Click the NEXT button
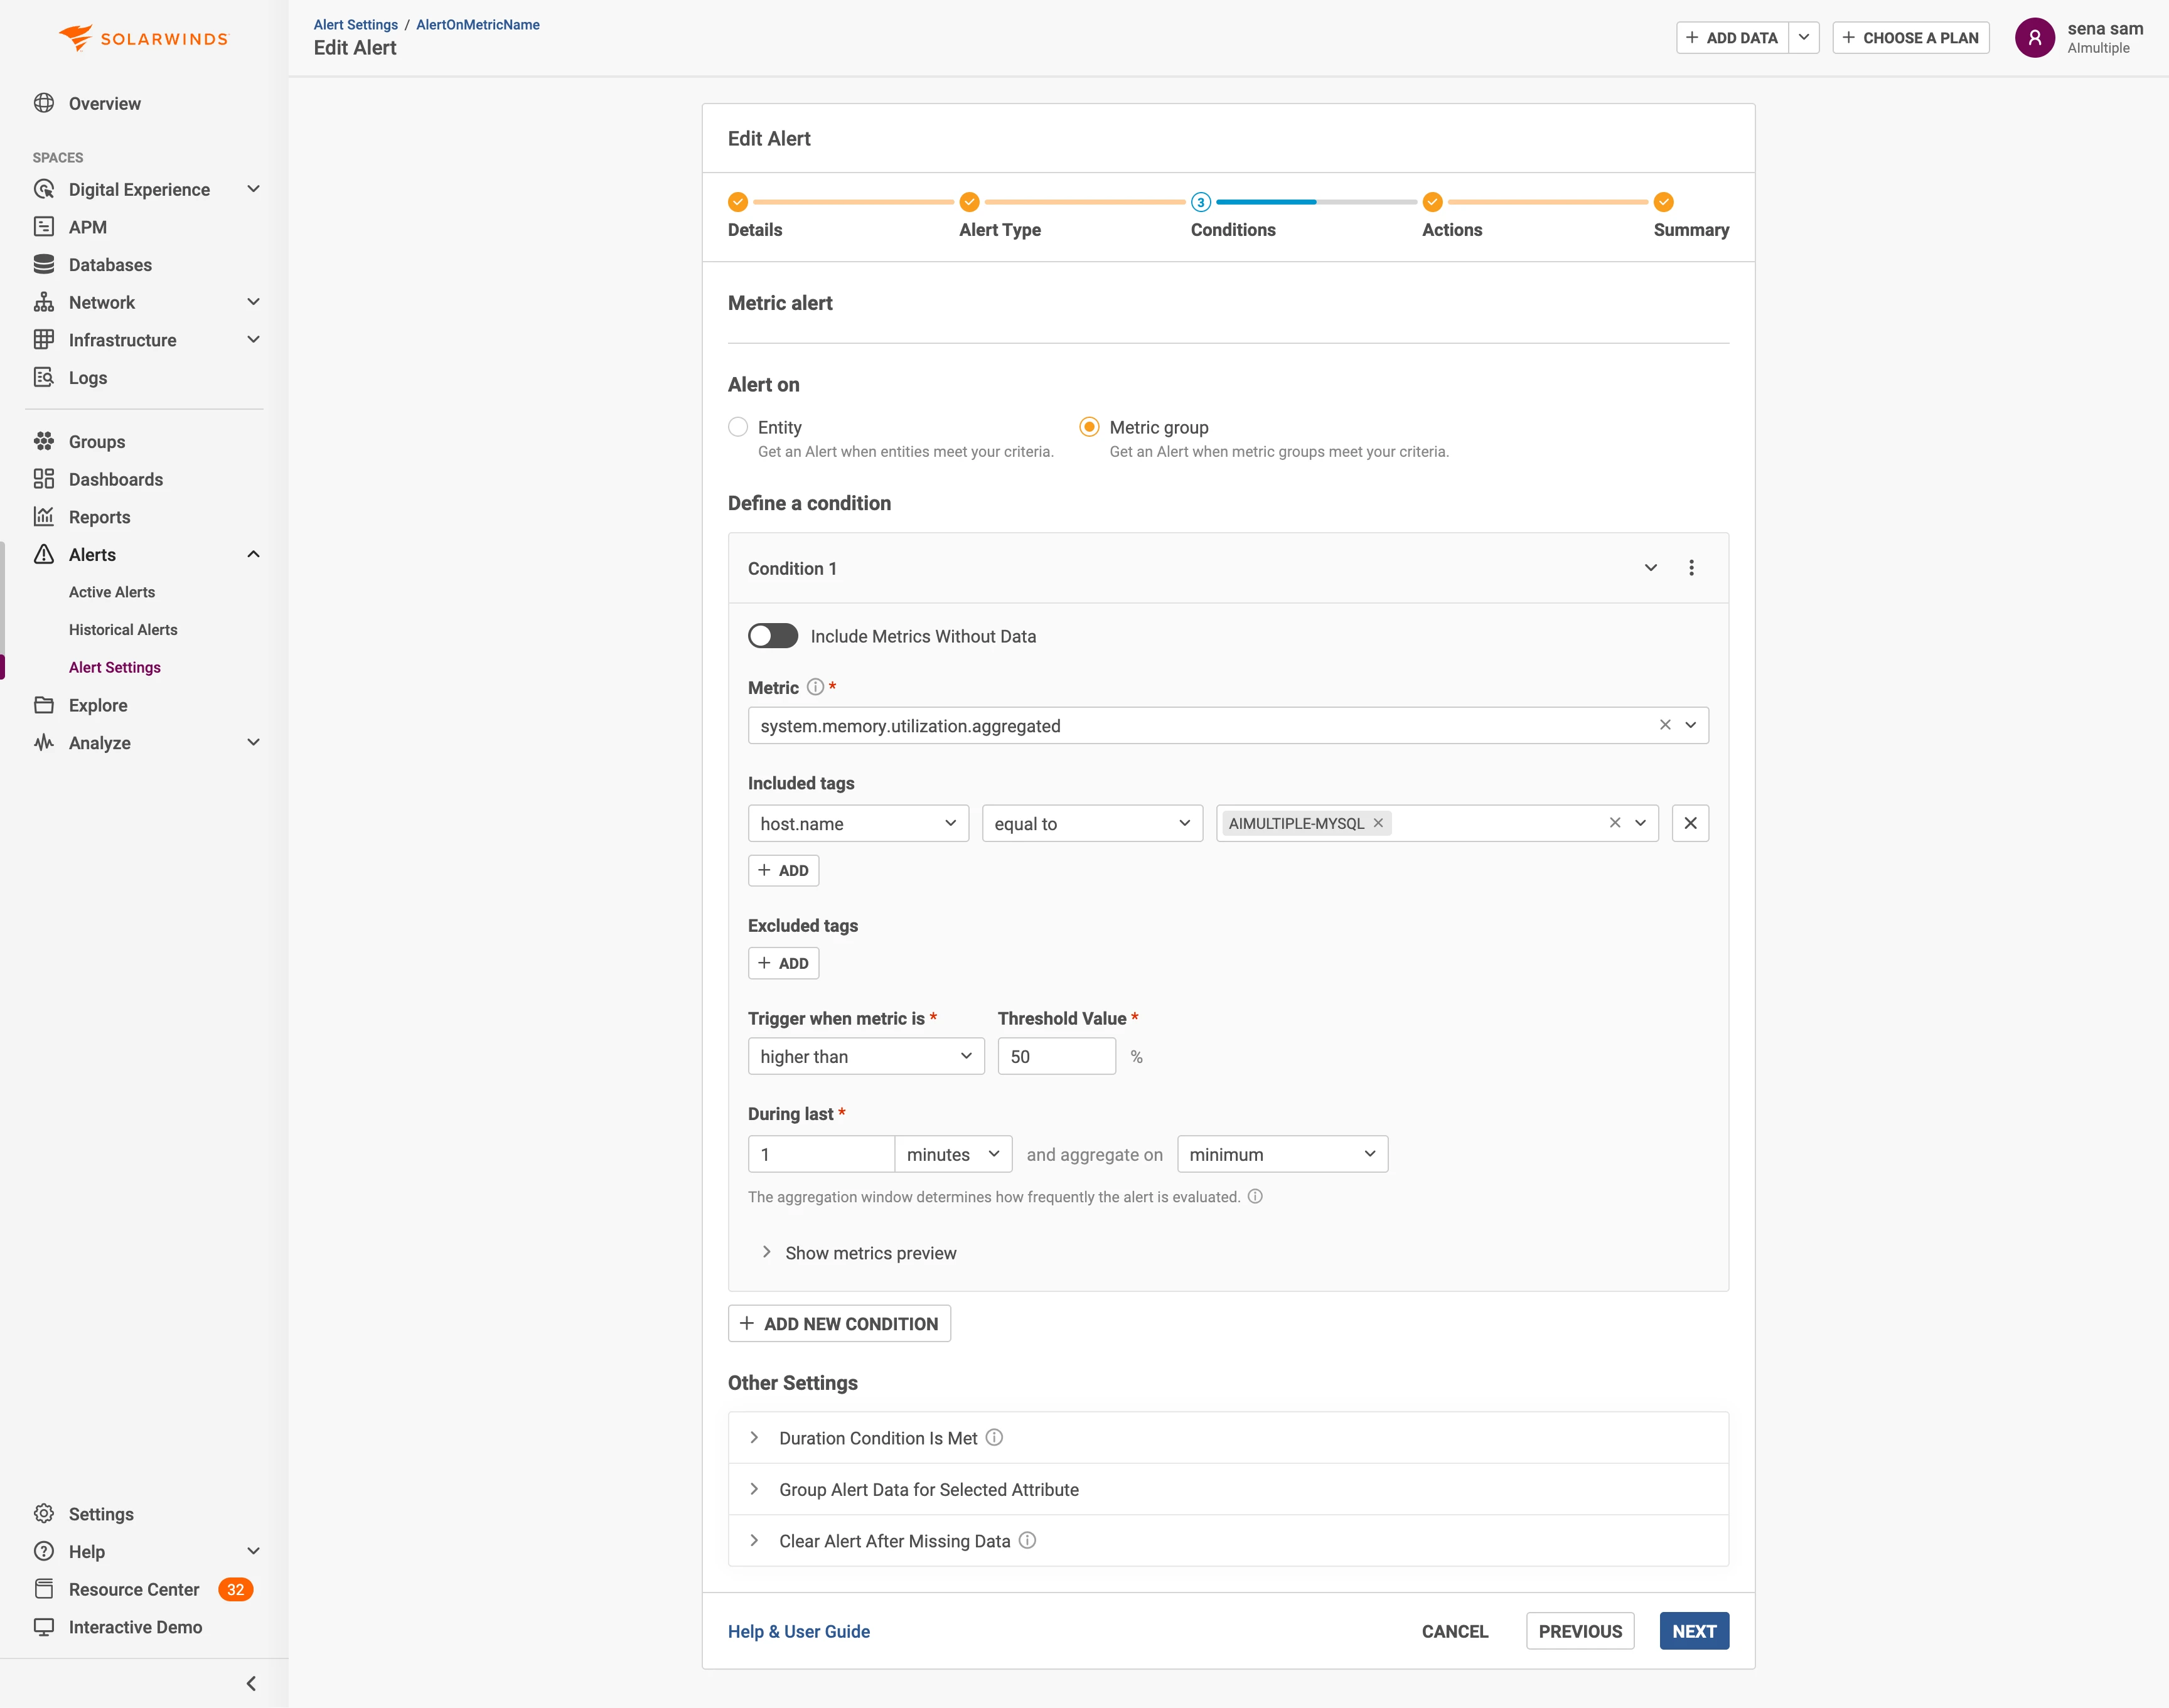The image size is (2169, 1708). click(1694, 1631)
